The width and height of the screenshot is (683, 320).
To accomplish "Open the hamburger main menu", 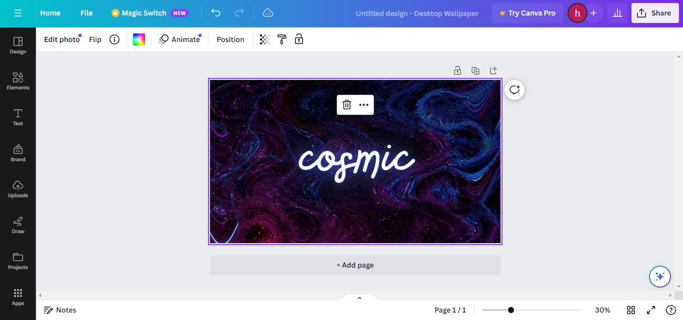I will click(x=18, y=13).
